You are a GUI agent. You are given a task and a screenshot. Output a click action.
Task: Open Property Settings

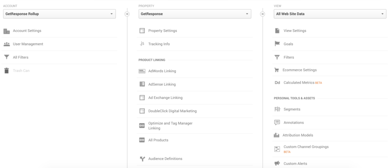point(163,31)
